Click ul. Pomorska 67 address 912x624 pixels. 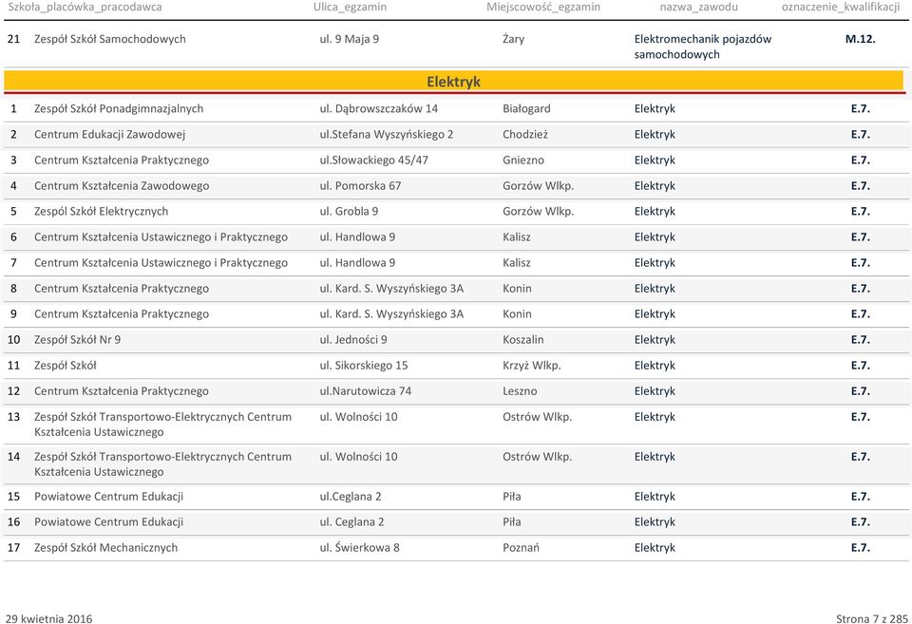coord(360,185)
